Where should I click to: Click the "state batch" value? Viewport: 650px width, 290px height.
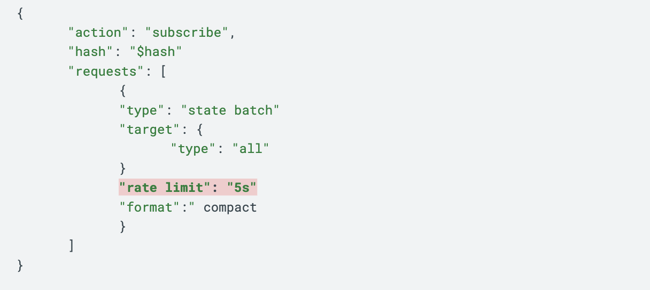pos(230,110)
